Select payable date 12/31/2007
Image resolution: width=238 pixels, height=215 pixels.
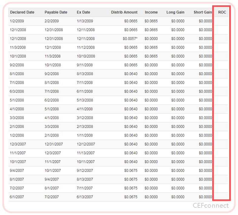click(54, 144)
